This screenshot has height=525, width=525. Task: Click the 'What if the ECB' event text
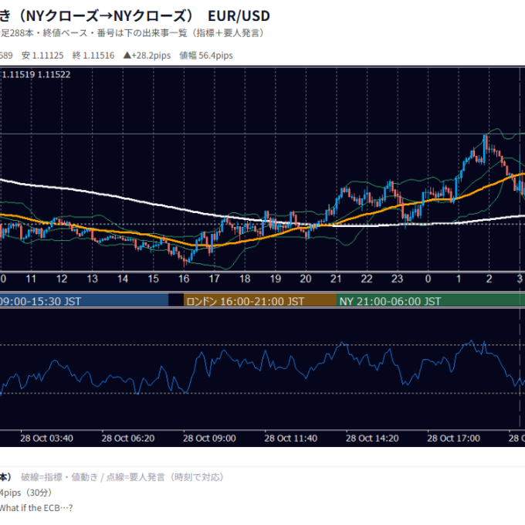pyautogui.click(x=36, y=508)
